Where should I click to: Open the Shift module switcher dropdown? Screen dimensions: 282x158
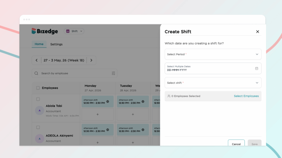tap(74, 31)
